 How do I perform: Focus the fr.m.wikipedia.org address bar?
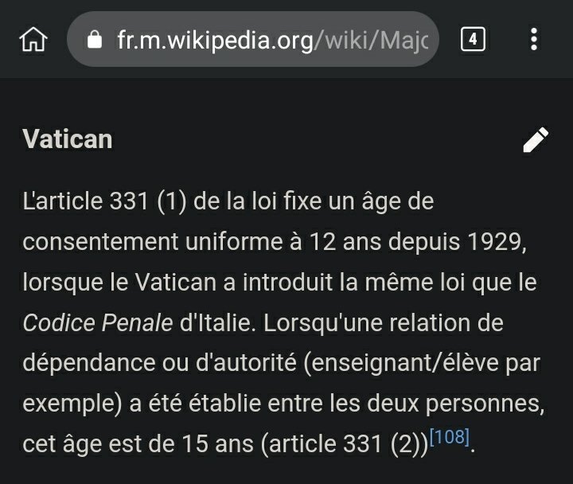pos(253,39)
